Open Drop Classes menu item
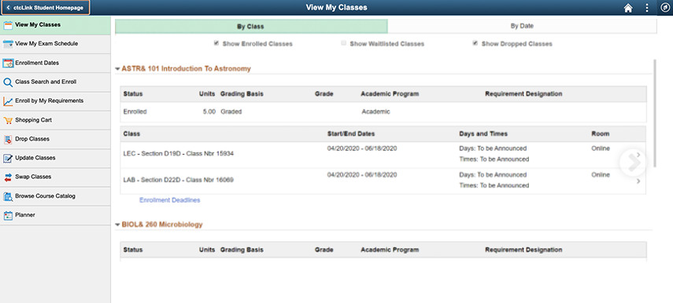 tap(55, 139)
